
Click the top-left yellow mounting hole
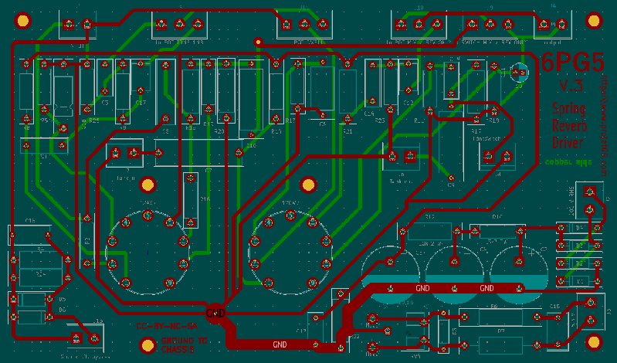click(x=22, y=21)
